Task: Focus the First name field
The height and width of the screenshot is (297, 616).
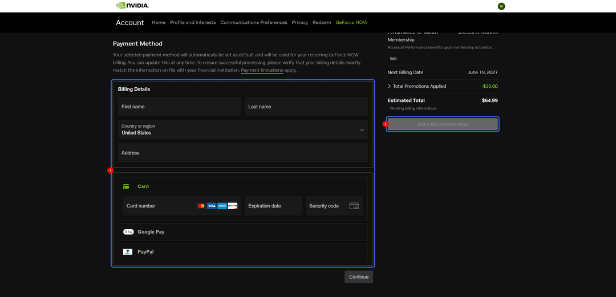Action: coord(180,107)
